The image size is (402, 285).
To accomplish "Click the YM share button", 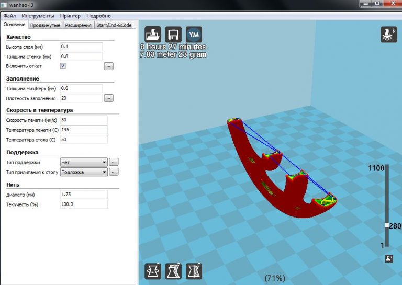I will [194, 35].
